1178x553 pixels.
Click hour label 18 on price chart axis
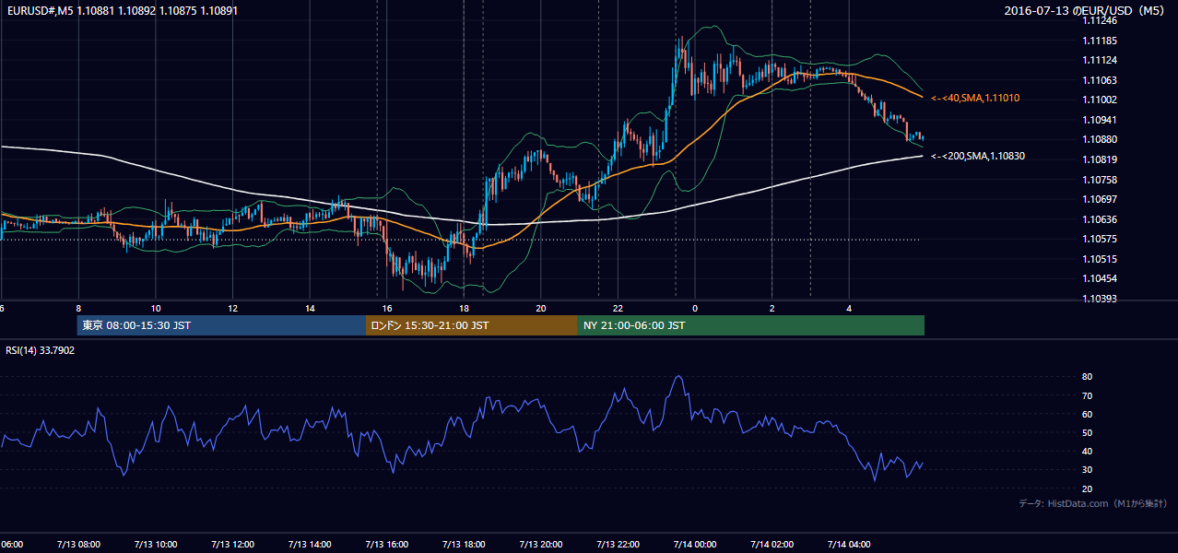(464, 308)
